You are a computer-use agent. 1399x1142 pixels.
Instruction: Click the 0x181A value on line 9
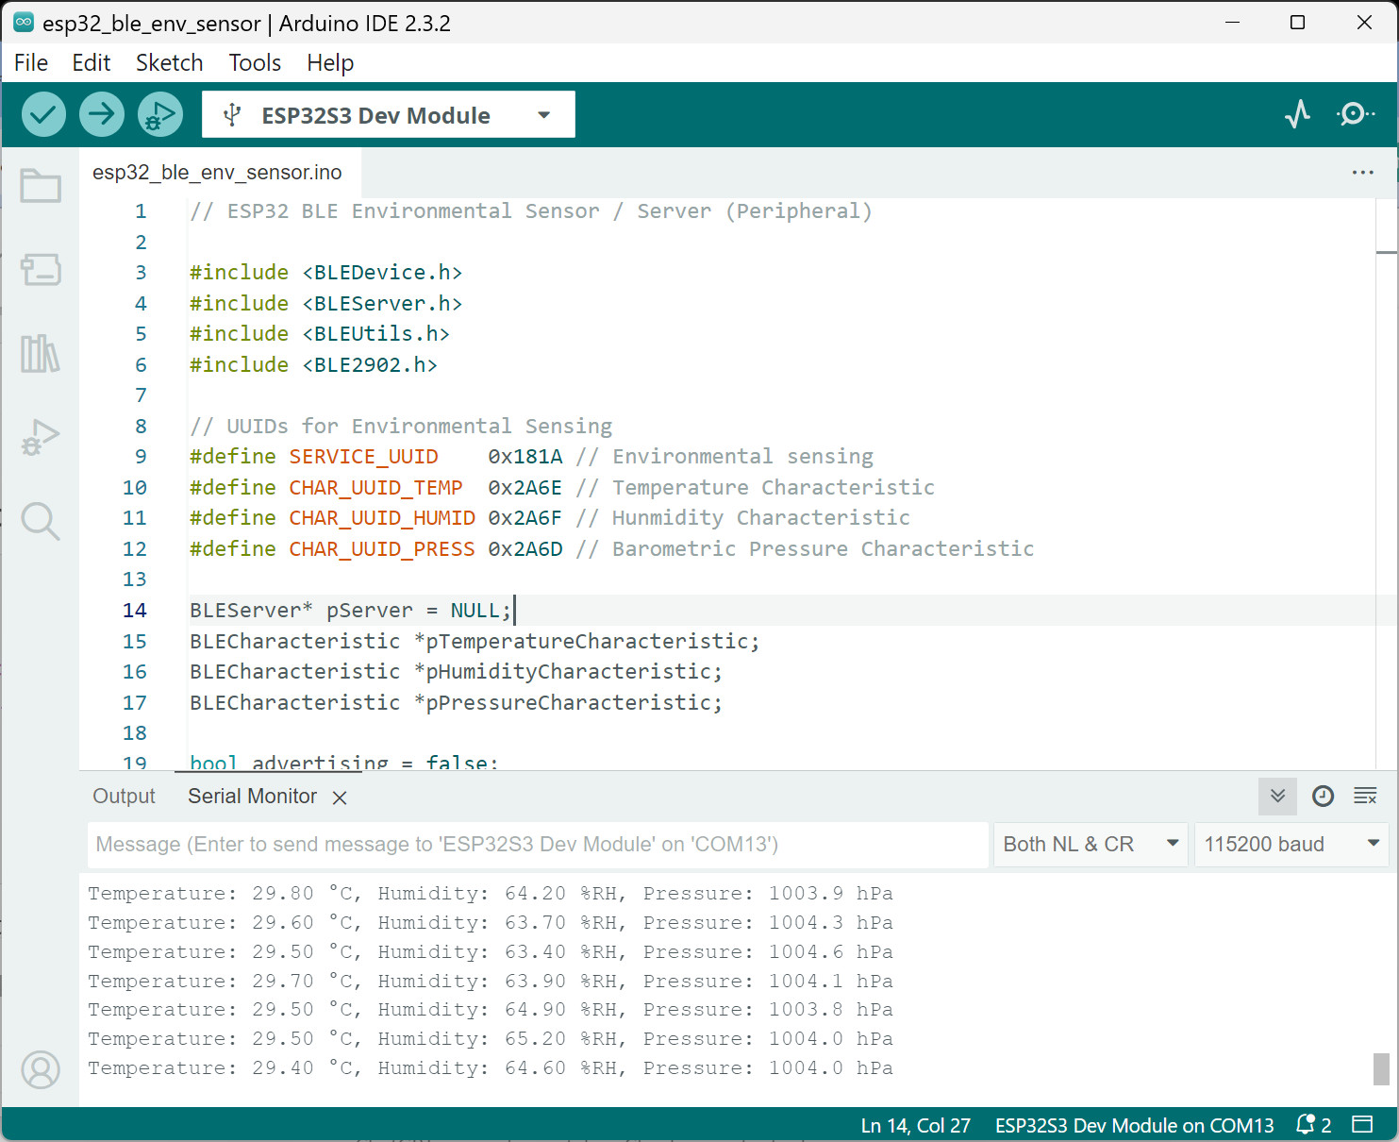pos(525,457)
